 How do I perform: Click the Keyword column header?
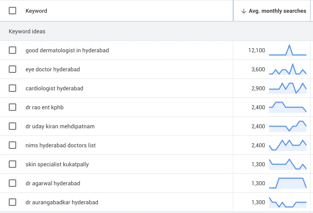click(36, 11)
